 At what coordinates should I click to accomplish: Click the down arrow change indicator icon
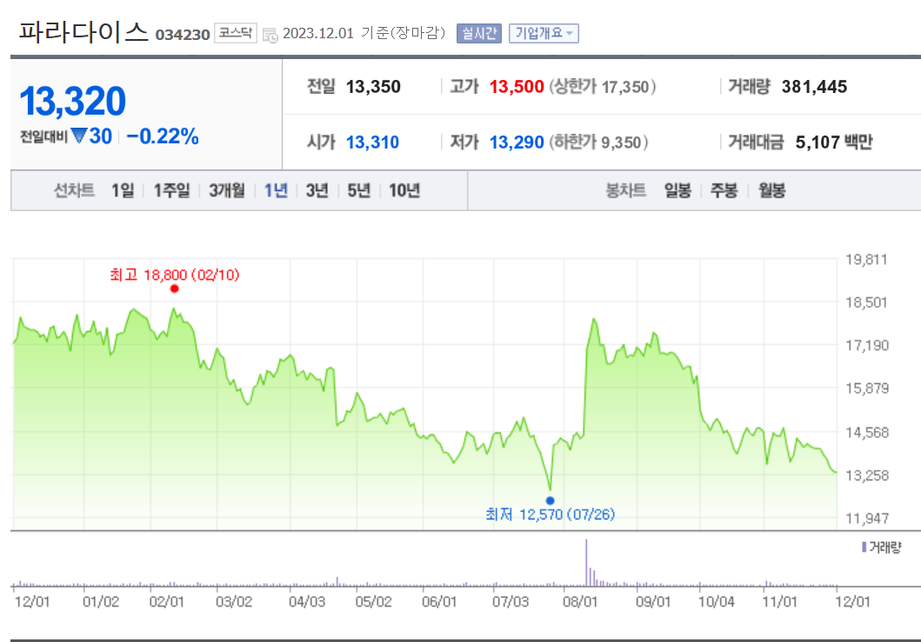(79, 136)
